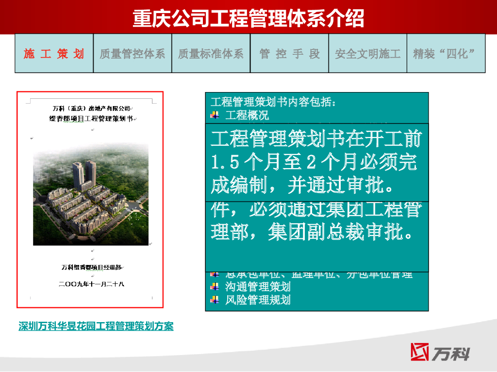Go to the 管控手段 tab
This screenshot has width=497, height=372.
[x=289, y=53]
